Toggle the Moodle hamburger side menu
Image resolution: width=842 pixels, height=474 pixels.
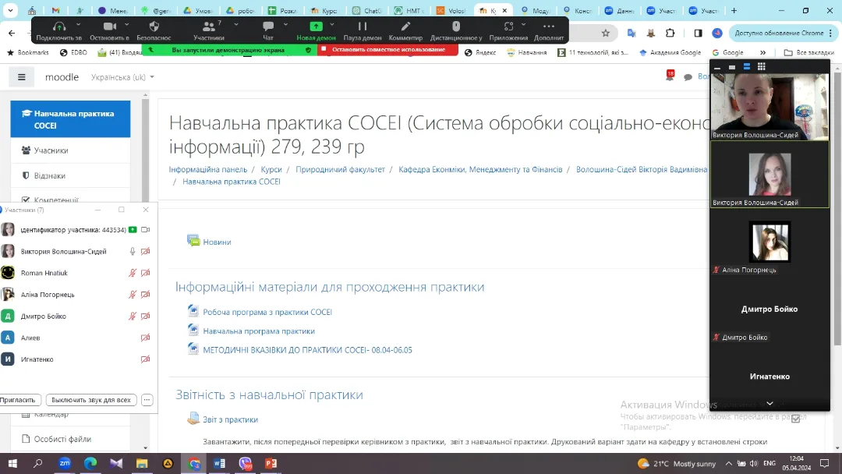[x=22, y=77]
